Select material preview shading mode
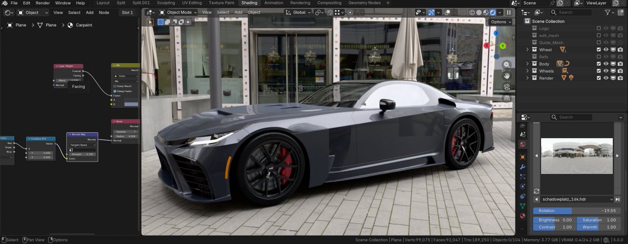The width and height of the screenshot is (628, 244). coord(486,12)
